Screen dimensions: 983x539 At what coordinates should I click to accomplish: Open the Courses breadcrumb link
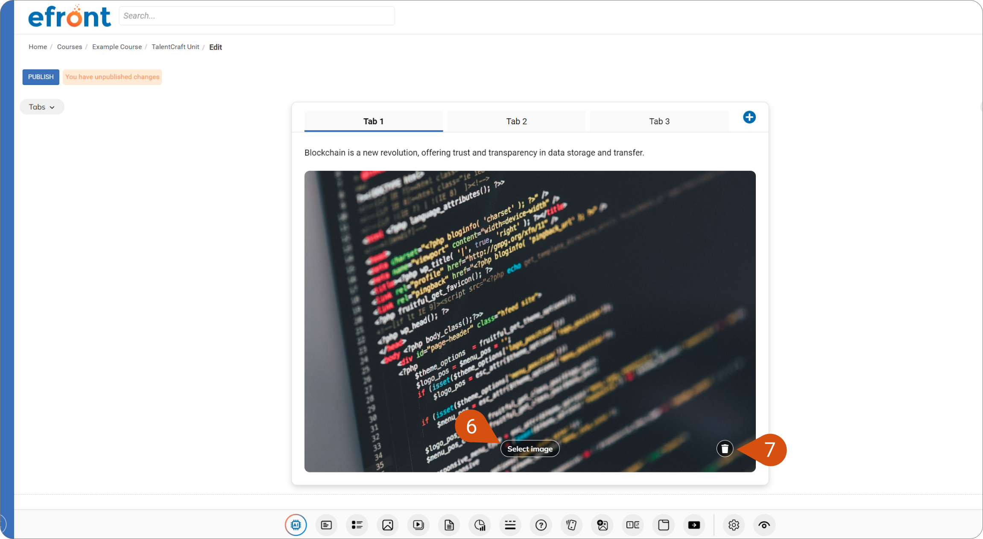(x=70, y=47)
